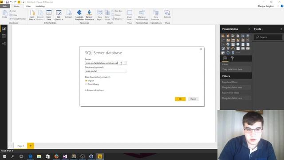
Task: Click OK in SQL Server dialog
Action: pos(180,99)
